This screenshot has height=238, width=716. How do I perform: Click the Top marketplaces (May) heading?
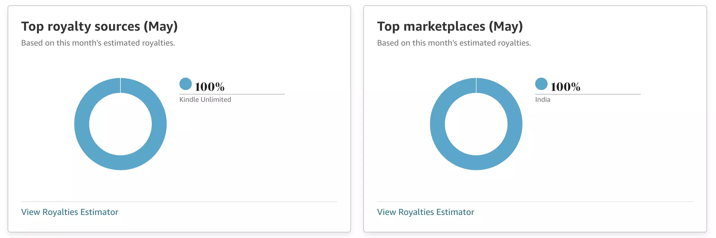click(450, 26)
